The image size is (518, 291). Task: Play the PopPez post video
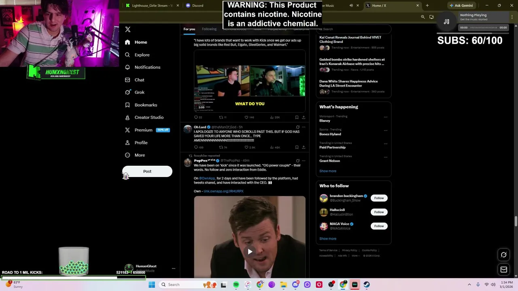coord(250,251)
